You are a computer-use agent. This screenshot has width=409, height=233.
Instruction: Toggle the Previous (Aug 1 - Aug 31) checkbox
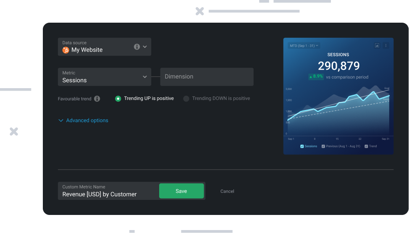click(x=323, y=147)
